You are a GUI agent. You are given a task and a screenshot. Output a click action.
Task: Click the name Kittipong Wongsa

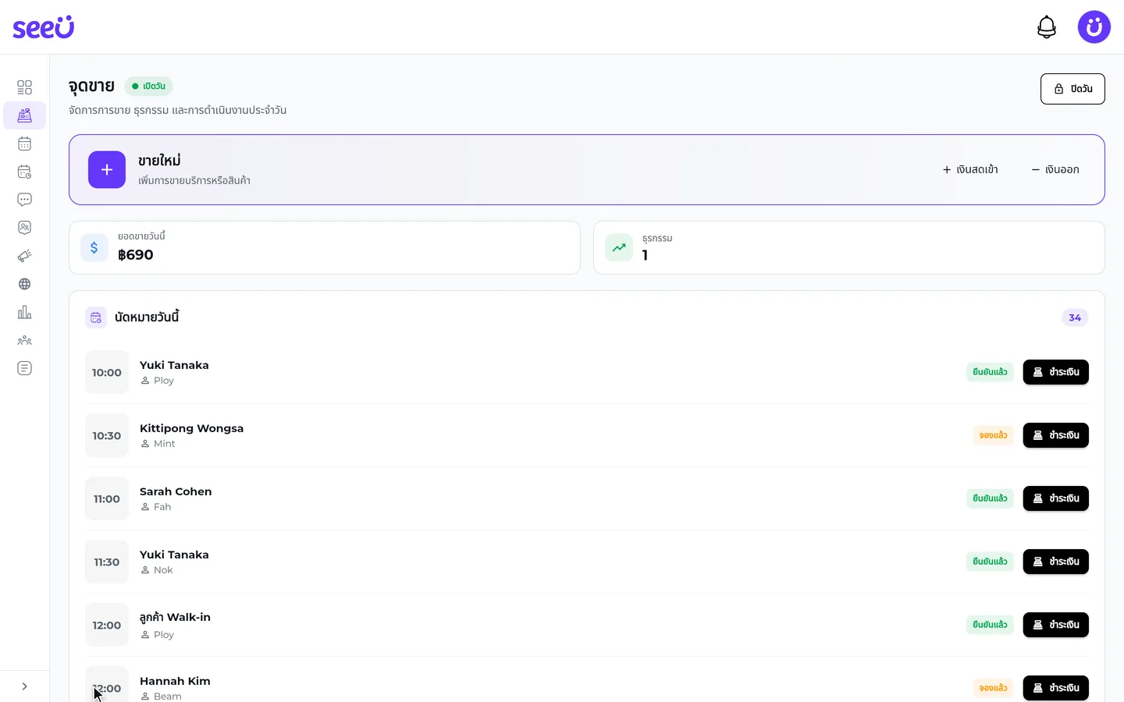point(191,428)
